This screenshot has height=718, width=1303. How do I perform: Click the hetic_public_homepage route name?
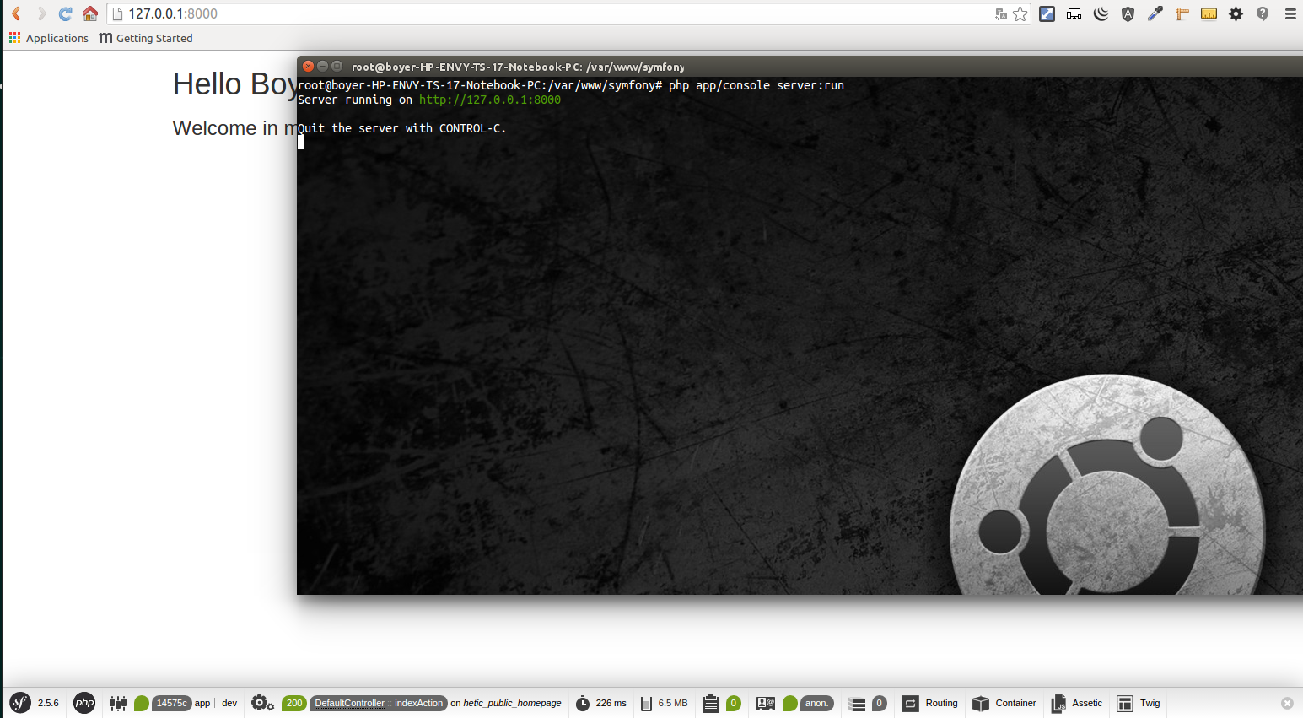pos(512,703)
